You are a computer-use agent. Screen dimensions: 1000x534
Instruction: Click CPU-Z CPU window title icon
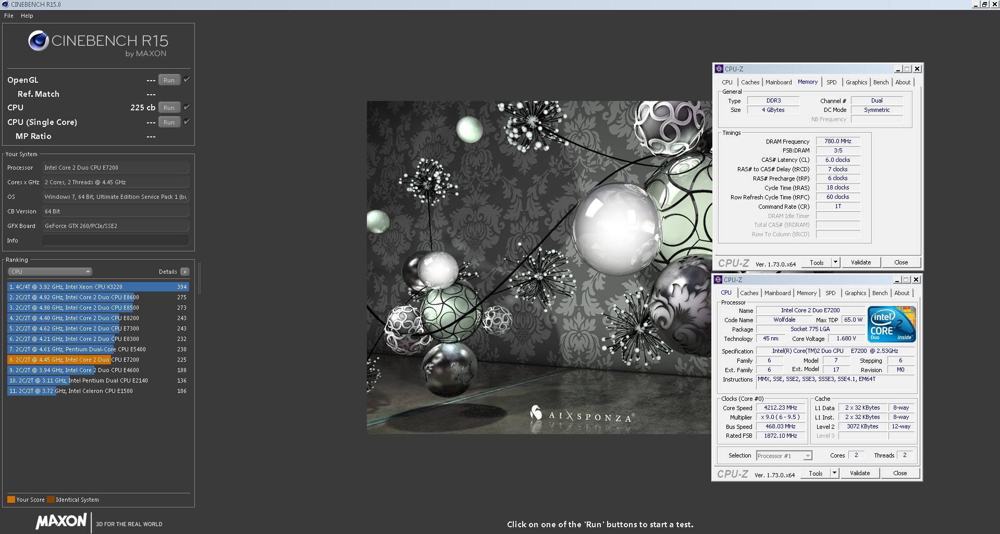click(x=718, y=279)
